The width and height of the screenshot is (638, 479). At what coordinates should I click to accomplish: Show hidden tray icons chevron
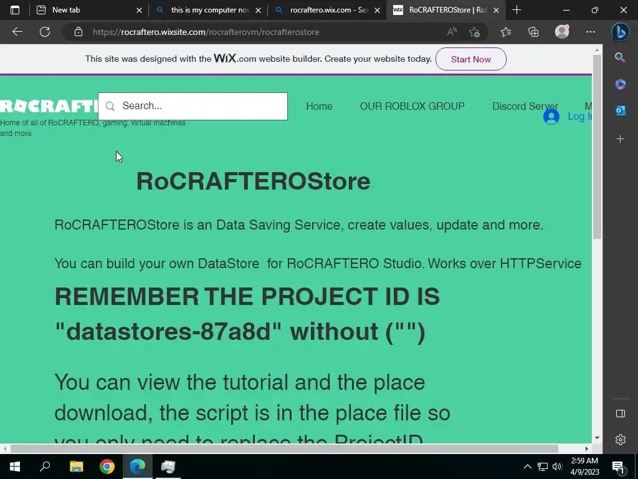[527, 467]
